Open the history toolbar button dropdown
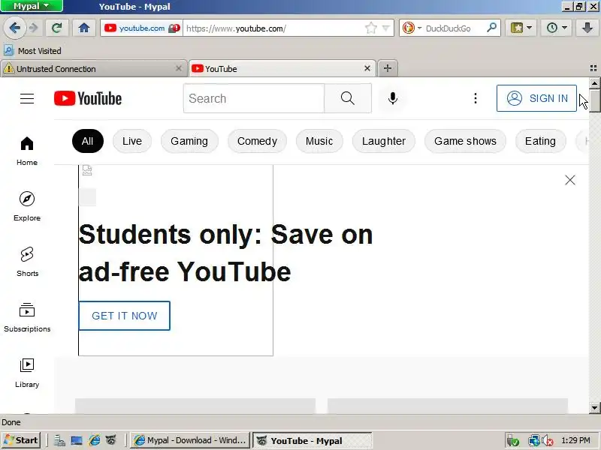The width and height of the screenshot is (601, 450). 557,28
